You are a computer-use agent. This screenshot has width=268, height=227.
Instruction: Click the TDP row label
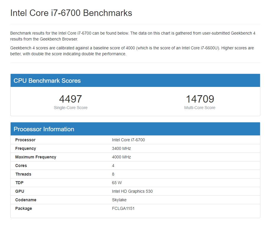pos(19,183)
